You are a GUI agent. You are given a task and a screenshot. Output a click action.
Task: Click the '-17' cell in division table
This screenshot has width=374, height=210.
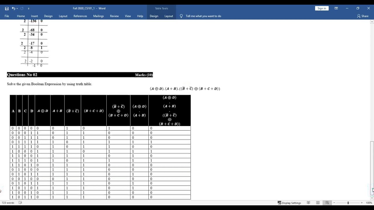pos(32,43)
